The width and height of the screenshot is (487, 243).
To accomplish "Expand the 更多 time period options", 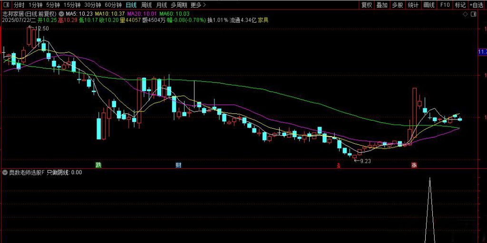I will [198, 5].
